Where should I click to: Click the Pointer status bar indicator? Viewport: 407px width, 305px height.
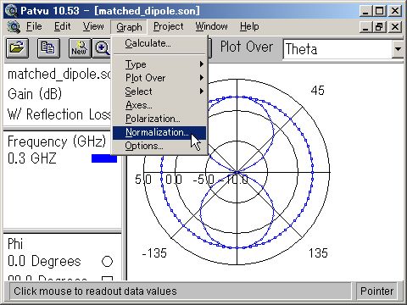tap(376, 291)
